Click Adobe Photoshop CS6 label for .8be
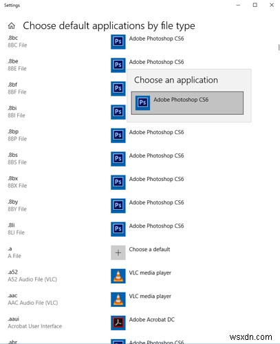280x344 pixels. [x=156, y=62]
